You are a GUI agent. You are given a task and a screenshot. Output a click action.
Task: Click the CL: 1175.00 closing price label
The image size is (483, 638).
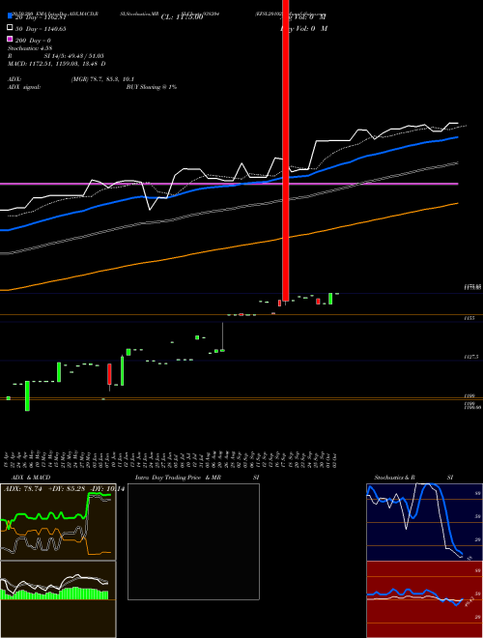tap(182, 17)
